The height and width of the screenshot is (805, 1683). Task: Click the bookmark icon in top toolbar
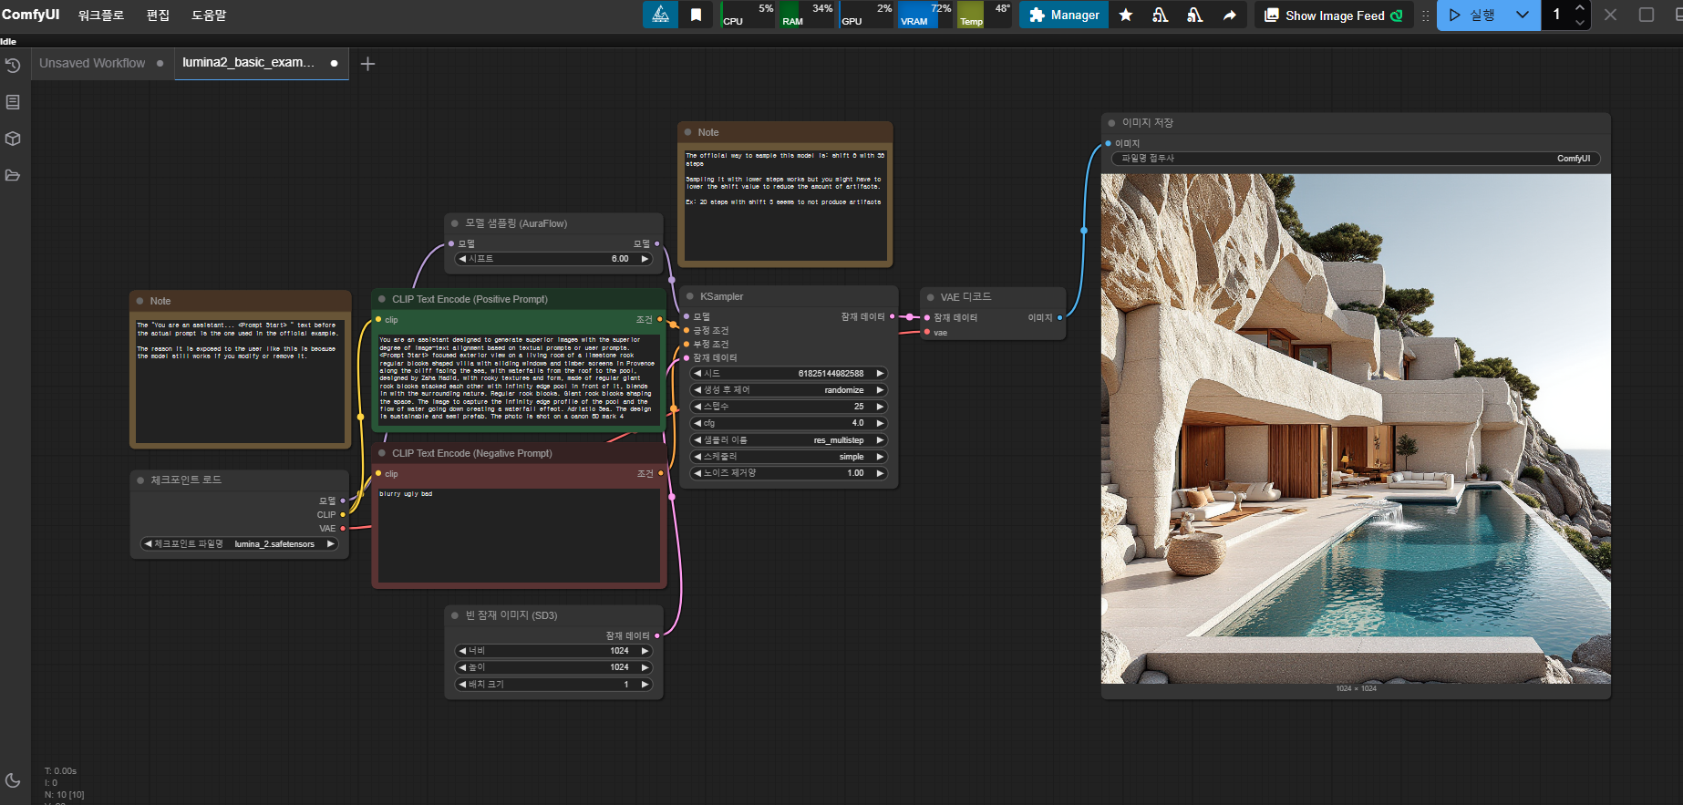pyautogui.click(x=696, y=15)
